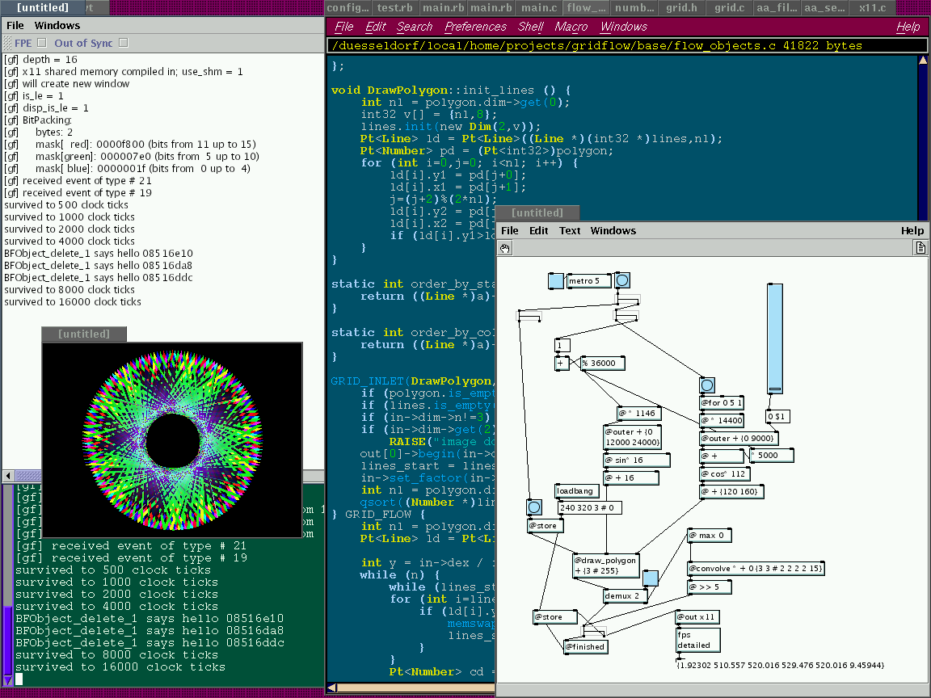
Task: Click the fps output numbers below 'fps detailed'
Action: coord(780,666)
